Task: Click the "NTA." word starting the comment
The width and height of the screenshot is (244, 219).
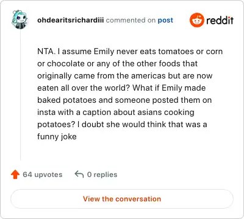Action: pyautogui.click(x=46, y=51)
